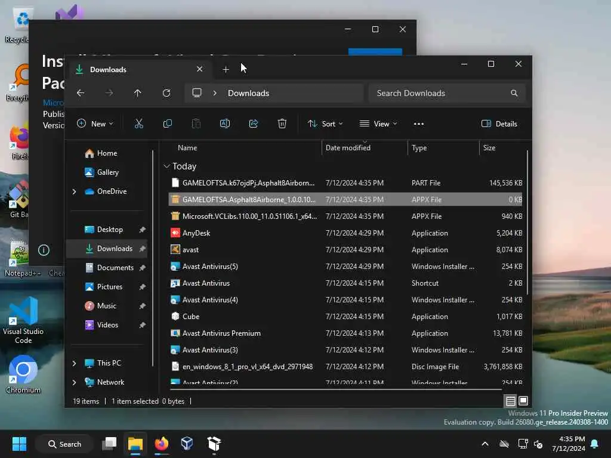Select the Cube application file

point(345,317)
